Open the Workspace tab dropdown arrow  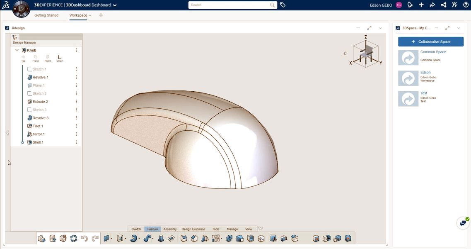pyautogui.click(x=90, y=15)
